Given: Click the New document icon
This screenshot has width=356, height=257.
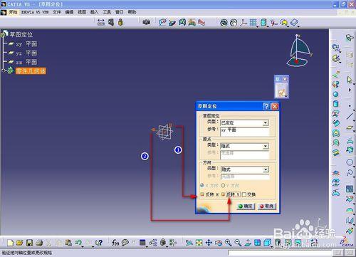Looking at the screenshot, I should pos(10,243).
